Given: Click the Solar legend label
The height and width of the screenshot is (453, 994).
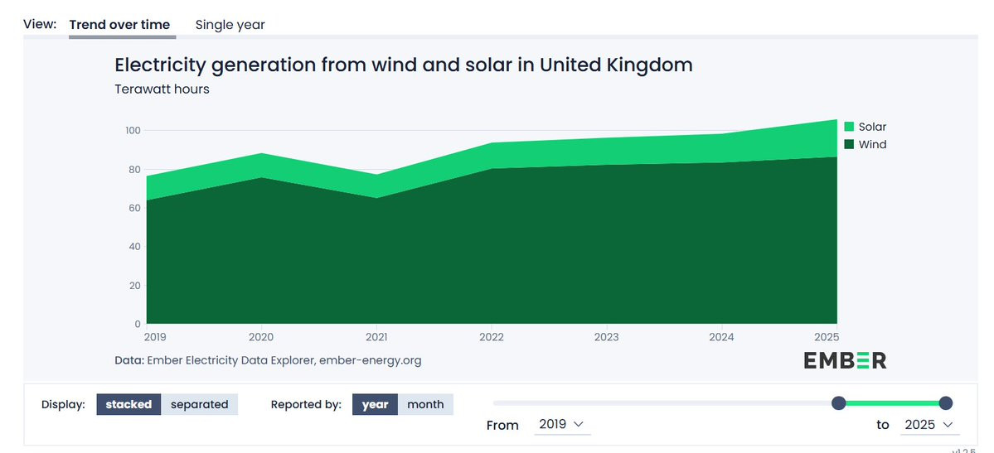Looking at the screenshot, I should click(872, 127).
